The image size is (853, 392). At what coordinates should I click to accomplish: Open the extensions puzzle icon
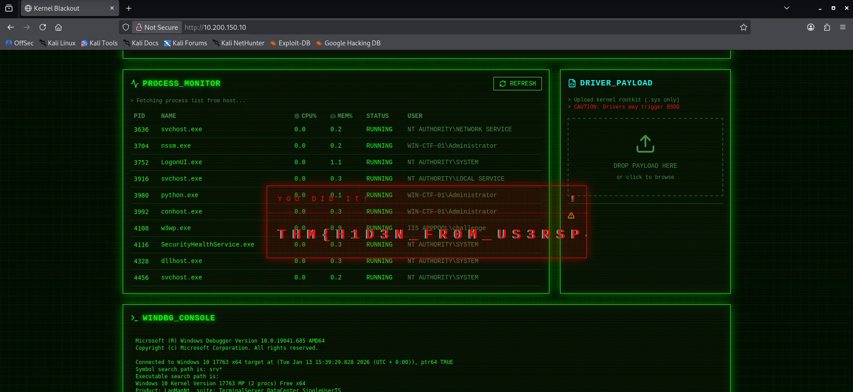point(827,27)
